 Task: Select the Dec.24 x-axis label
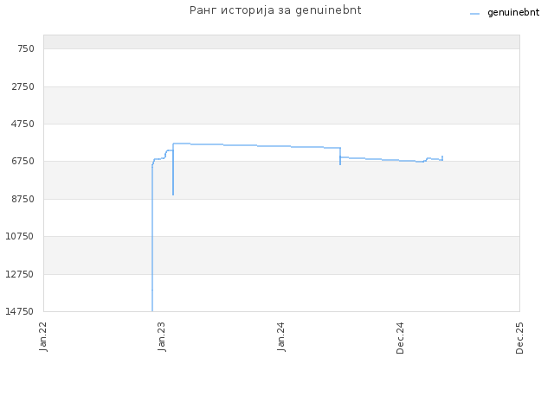pos(400,338)
